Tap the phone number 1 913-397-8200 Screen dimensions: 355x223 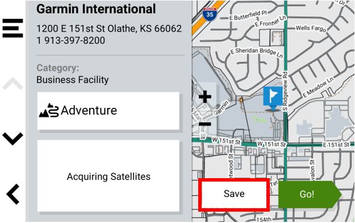pyautogui.click(x=70, y=40)
